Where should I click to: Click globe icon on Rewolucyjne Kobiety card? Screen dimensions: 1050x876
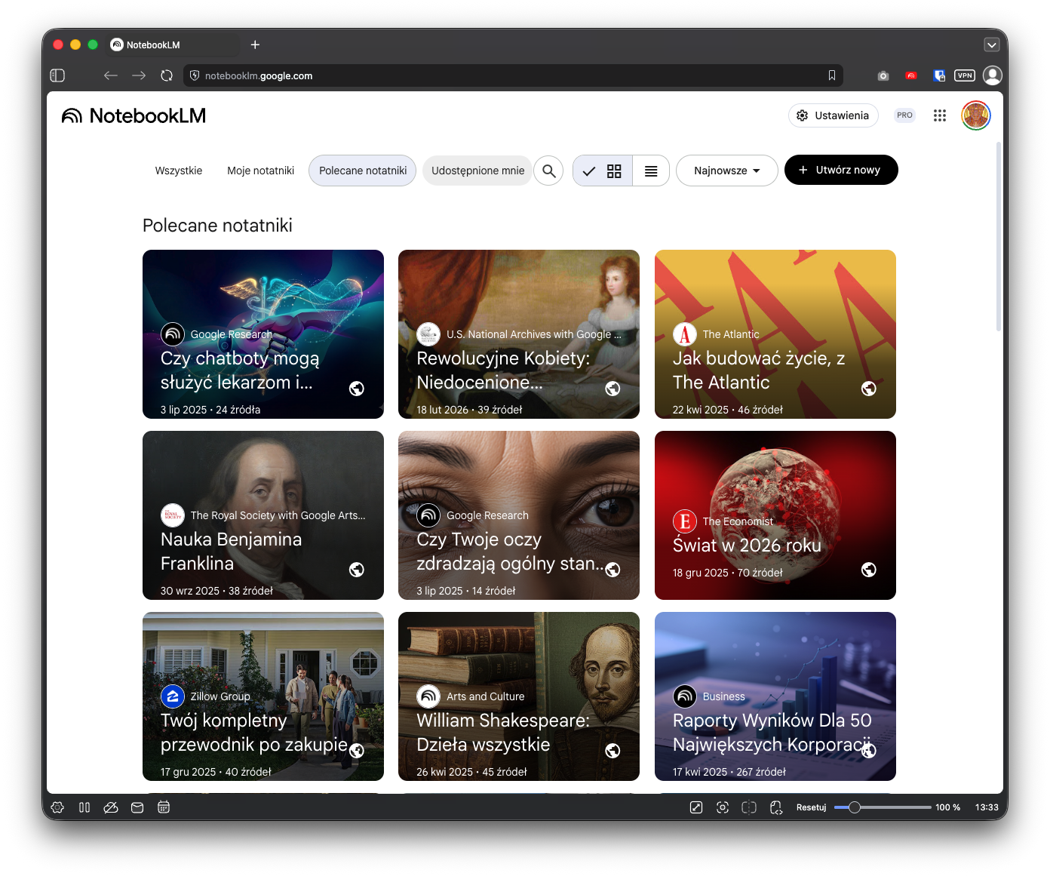[612, 389]
